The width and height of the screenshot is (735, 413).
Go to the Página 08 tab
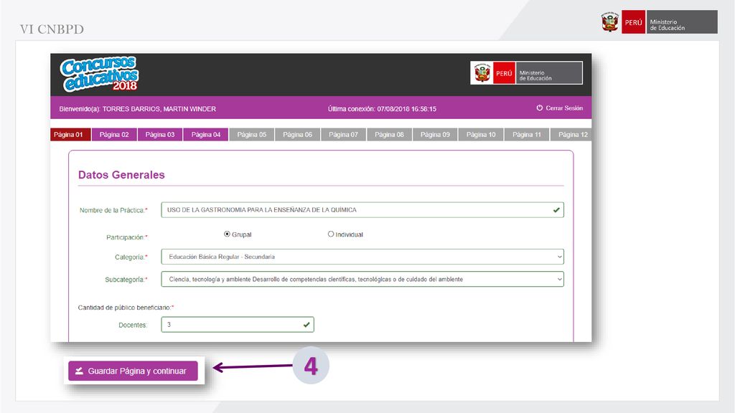389,134
